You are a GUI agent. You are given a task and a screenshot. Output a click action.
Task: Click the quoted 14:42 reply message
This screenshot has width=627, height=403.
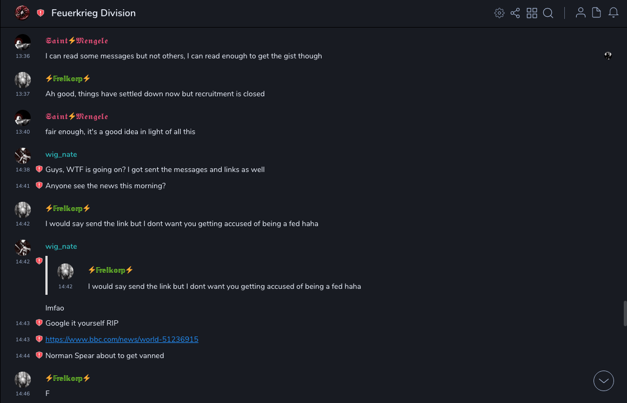[x=224, y=286]
